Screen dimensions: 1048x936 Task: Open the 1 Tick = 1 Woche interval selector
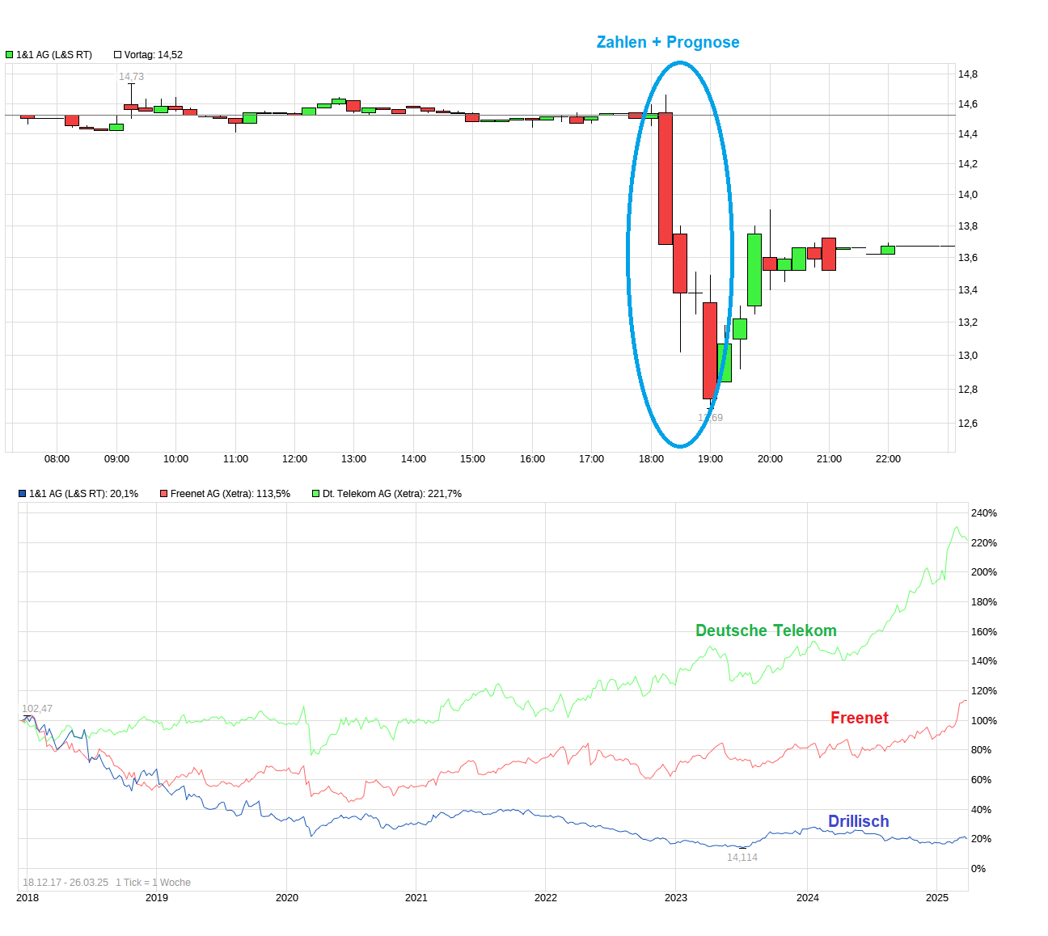click(x=153, y=882)
